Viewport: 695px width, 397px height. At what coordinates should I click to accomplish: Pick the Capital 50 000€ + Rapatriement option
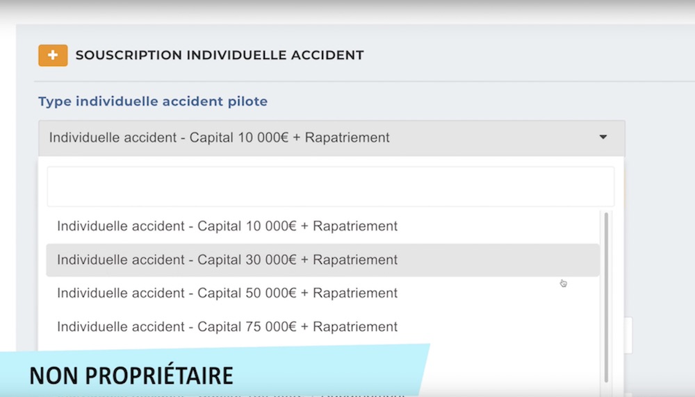pyautogui.click(x=227, y=293)
